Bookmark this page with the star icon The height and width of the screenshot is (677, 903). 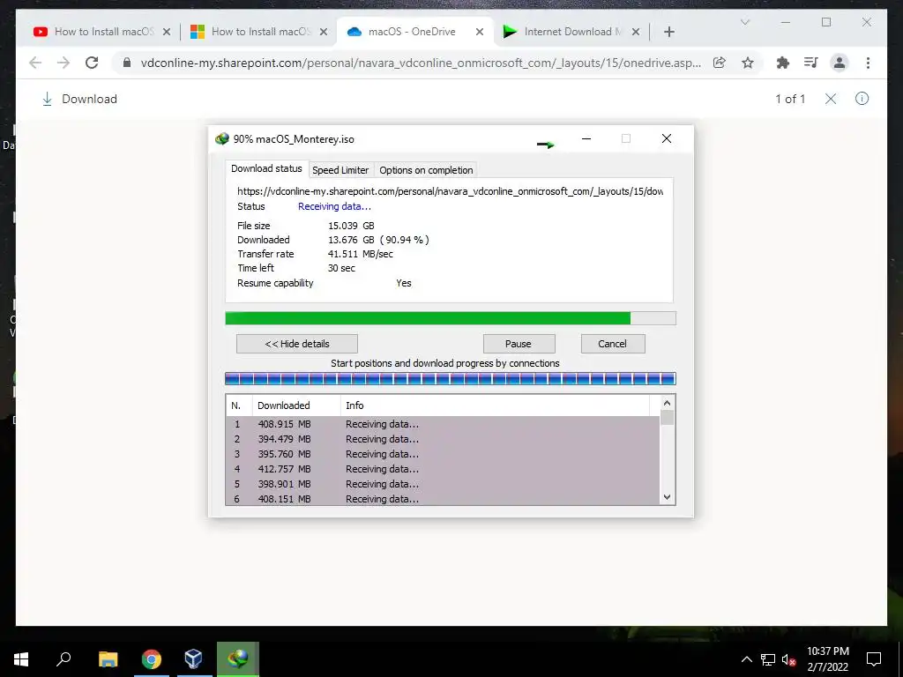pyautogui.click(x=748, y=63)
